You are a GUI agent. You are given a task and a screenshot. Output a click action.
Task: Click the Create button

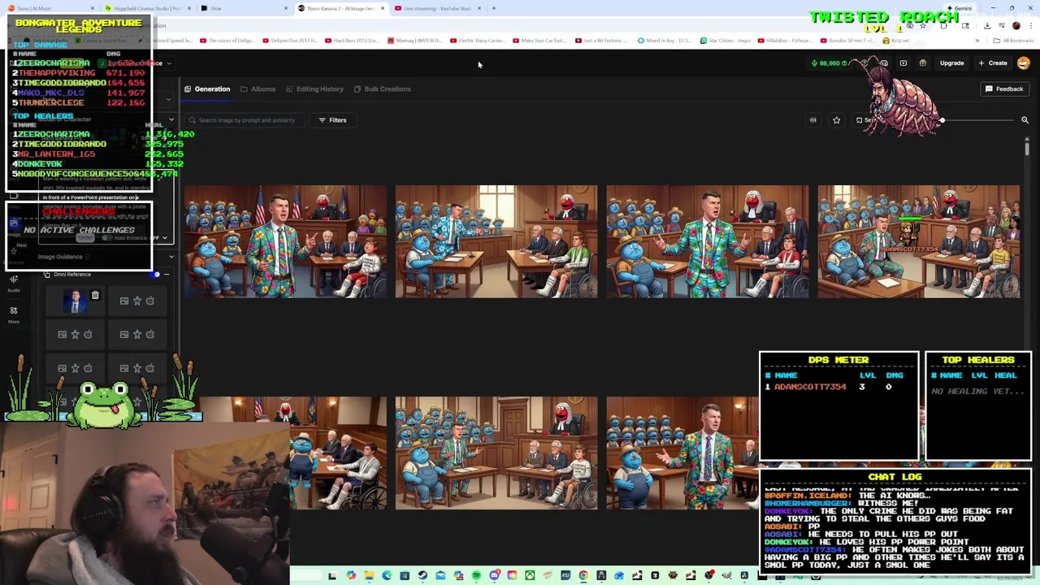[993, 63]
